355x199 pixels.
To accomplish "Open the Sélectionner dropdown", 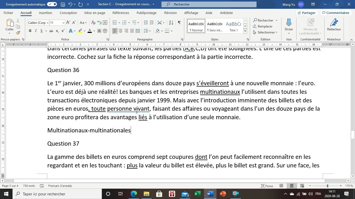I will click(x=265, y=32).
